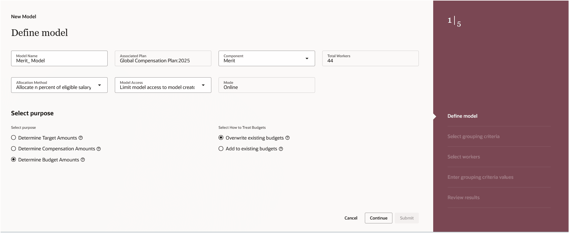Image resolution: width=569 pixels, height=233 pixels.
Task: Click the Mode field showing Online
Action: [x=267, y=85]
